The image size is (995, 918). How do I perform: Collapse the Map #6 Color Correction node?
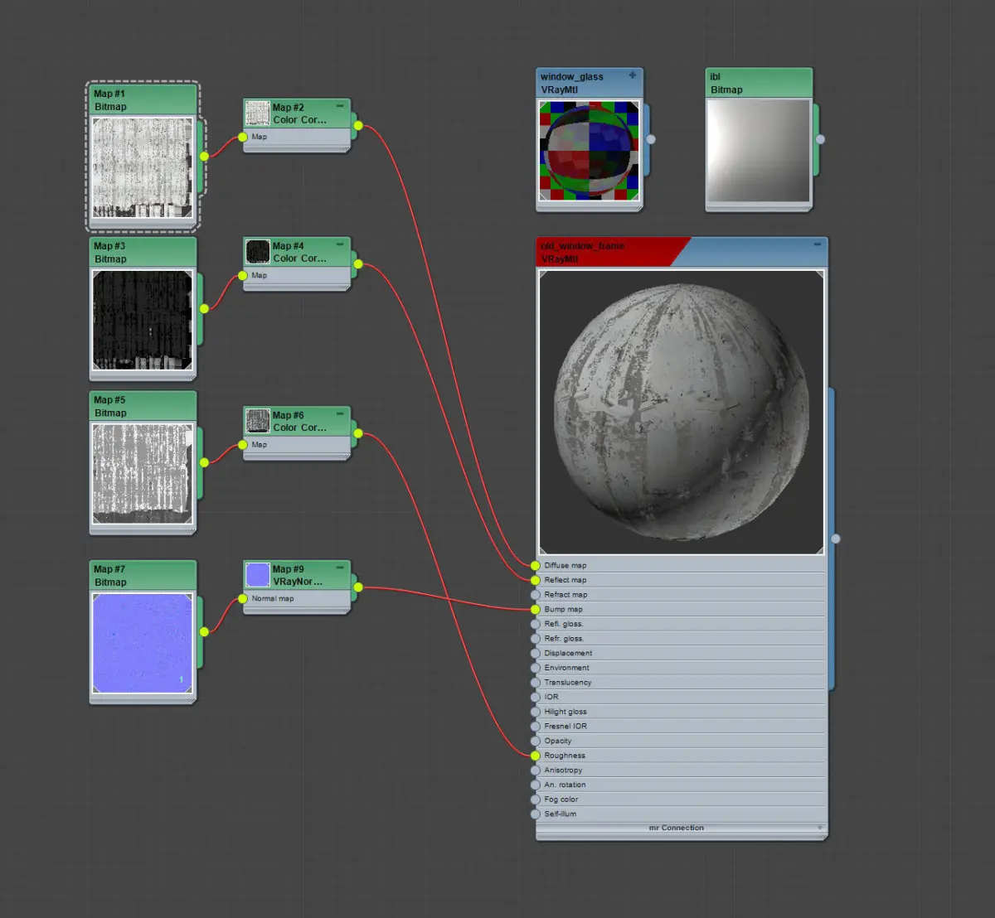[x=340, y=413]
